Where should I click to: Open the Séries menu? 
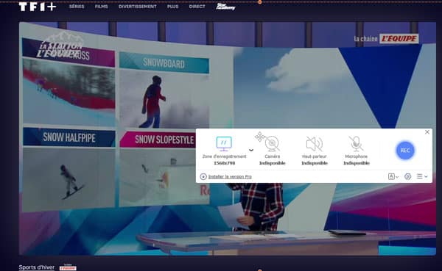pos(77,7)
